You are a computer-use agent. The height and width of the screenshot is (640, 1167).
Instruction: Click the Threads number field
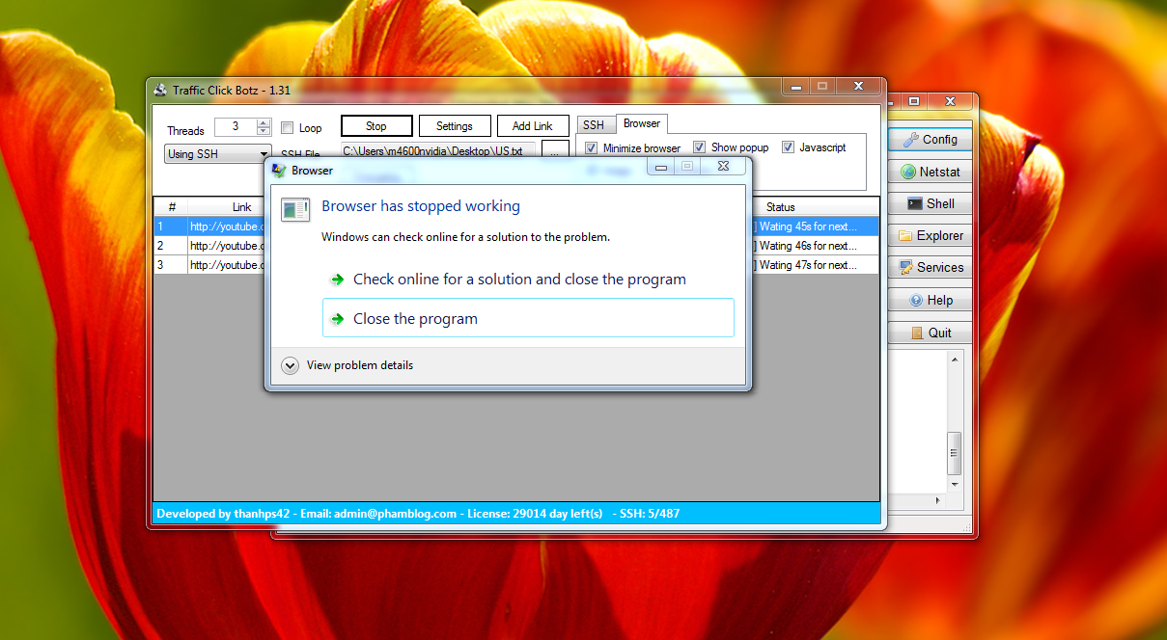(x=235, y=126)
